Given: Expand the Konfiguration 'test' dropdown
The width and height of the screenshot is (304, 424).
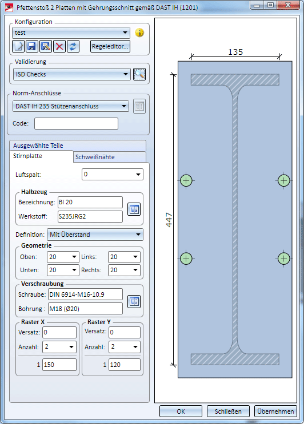Looking at the screenshot, I should pos(71,33).
